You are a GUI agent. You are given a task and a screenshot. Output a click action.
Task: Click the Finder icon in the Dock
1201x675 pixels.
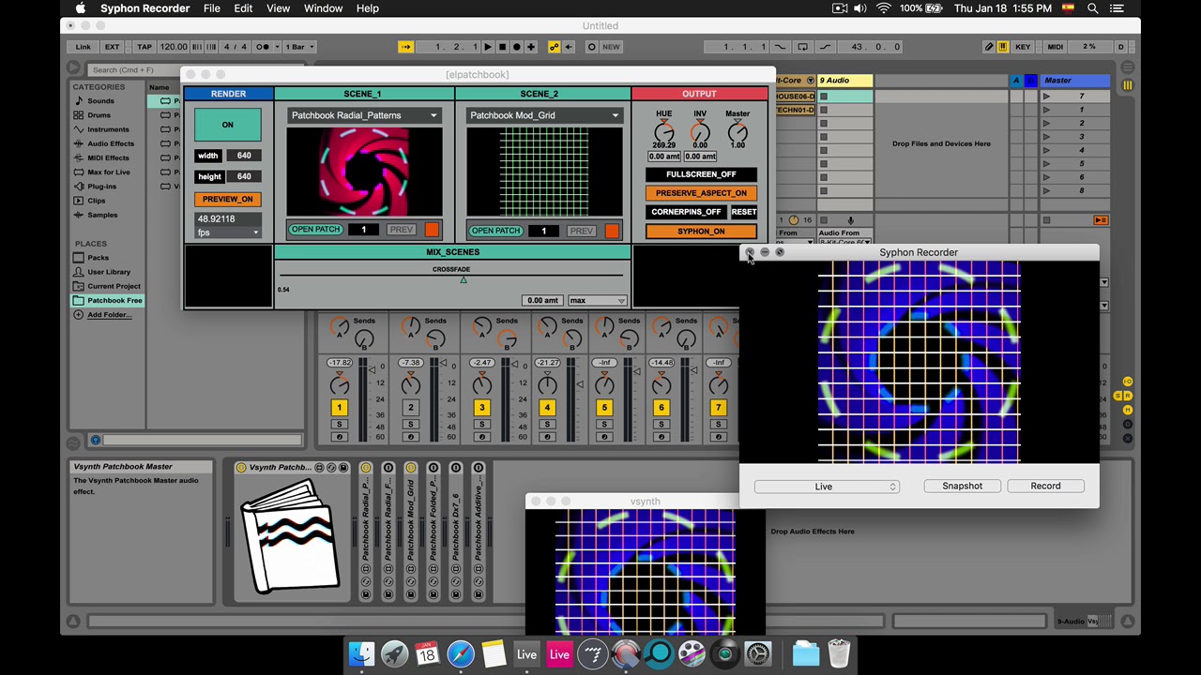[x=361, y=653]
